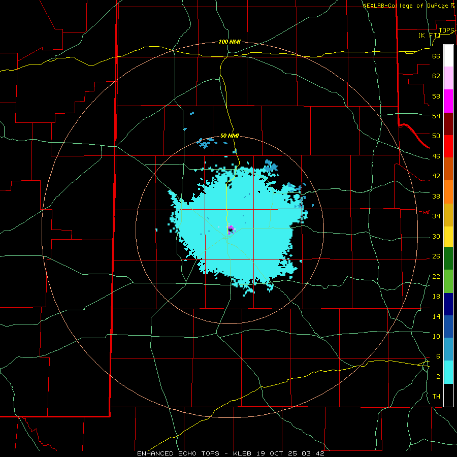Click the legend value 58

[436, 96]
